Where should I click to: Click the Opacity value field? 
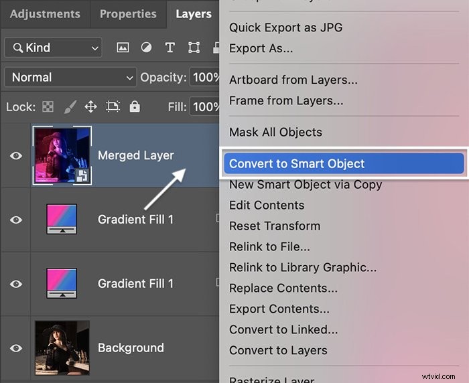(205, 78)
